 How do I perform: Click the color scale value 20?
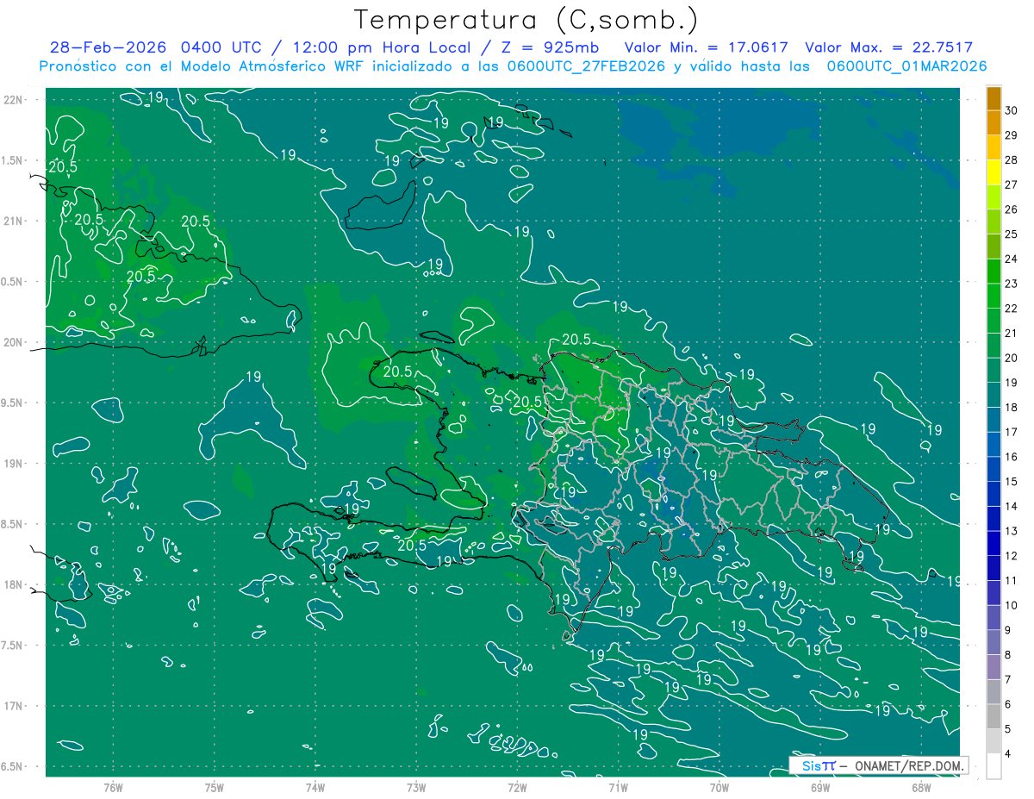[x=1011, y=358]
